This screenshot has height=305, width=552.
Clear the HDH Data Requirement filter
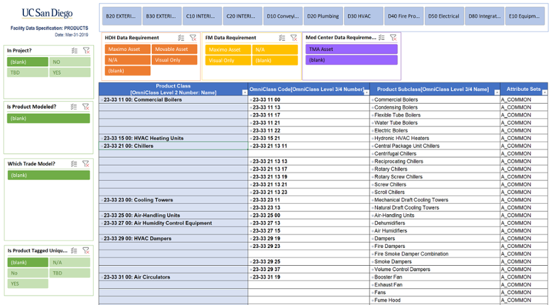click(193, 37)
